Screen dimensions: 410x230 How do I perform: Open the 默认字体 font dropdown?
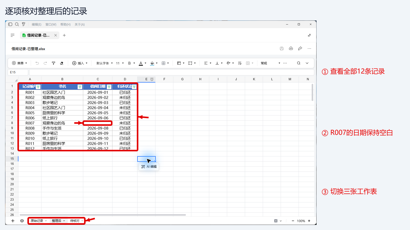pyautogui.click(x=104, y=63)
